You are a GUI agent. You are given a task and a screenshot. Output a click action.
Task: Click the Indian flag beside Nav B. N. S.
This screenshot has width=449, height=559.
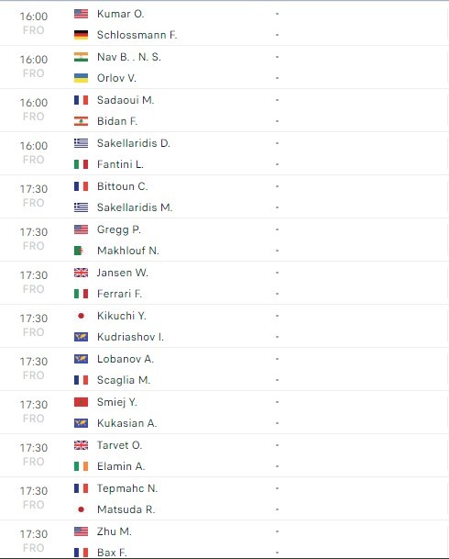(81, 57)
